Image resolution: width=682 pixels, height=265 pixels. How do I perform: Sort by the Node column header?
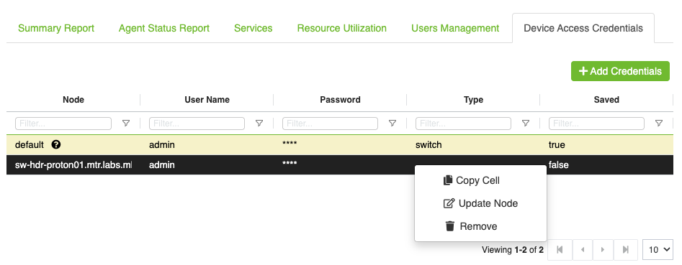click(x=73, y=100)
